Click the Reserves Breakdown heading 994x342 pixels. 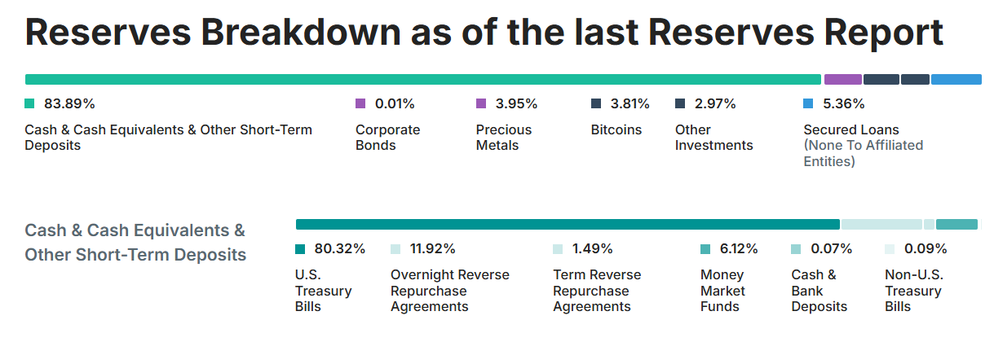point(484,33)
